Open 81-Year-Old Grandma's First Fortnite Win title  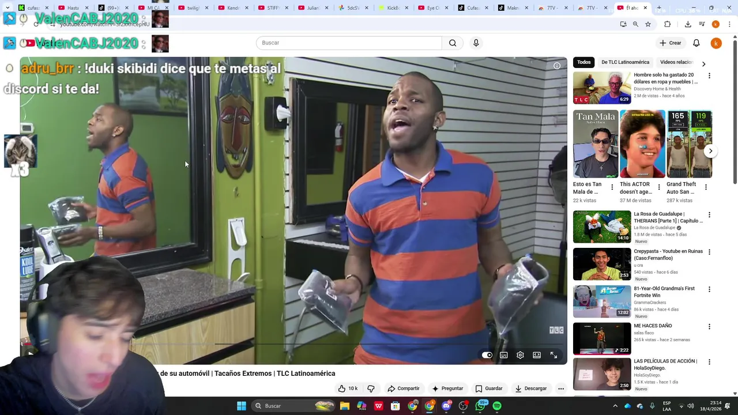pos(664,292)
